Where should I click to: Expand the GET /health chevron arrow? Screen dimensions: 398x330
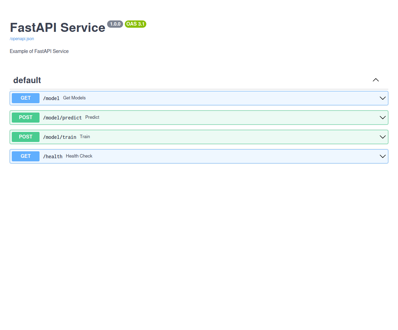(x=382, y=157)
